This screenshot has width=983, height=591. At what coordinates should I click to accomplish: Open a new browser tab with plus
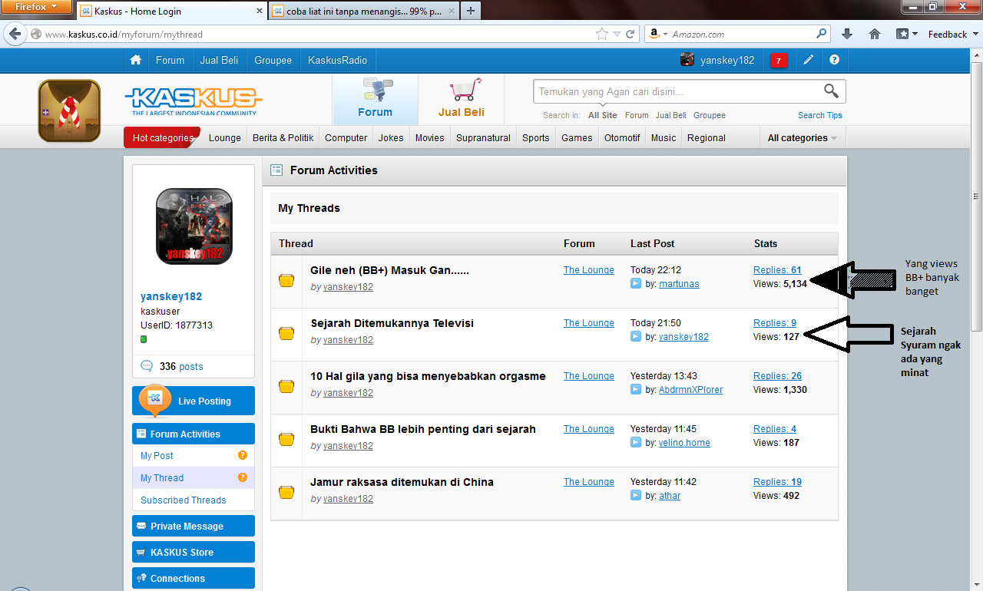coord(471,11)
